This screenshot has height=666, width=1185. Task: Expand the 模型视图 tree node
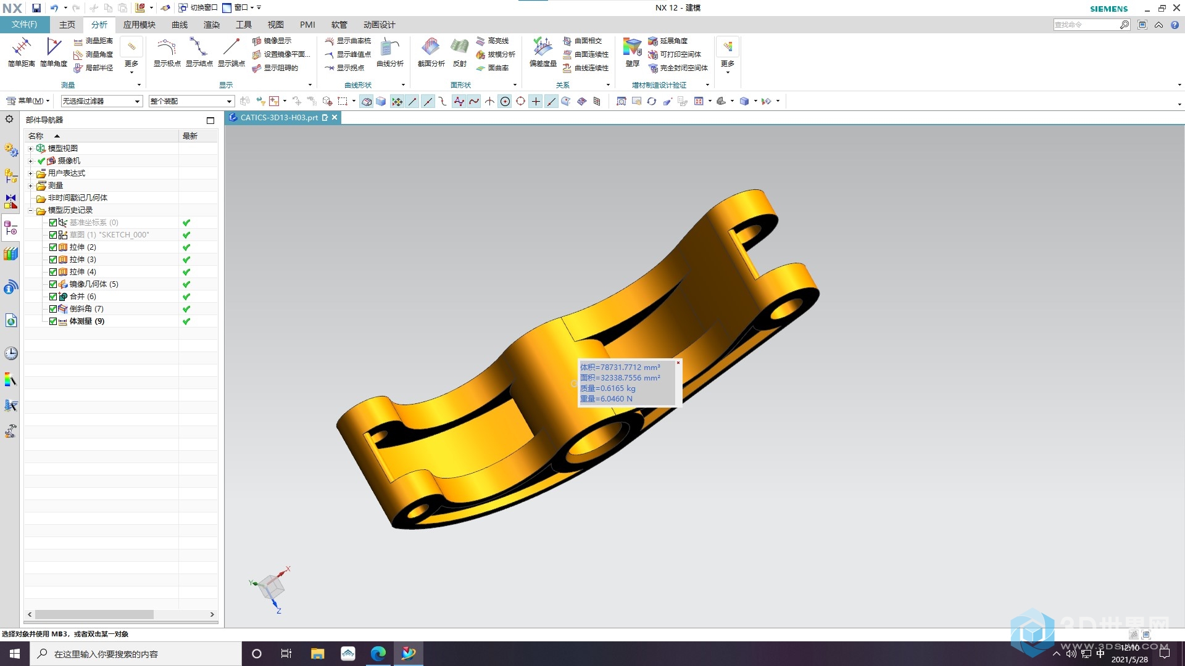pyautogui.click(x=30, y=149)
